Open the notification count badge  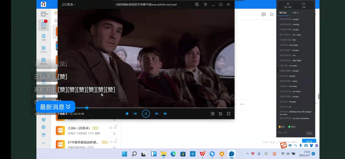[x=313, y=154]
